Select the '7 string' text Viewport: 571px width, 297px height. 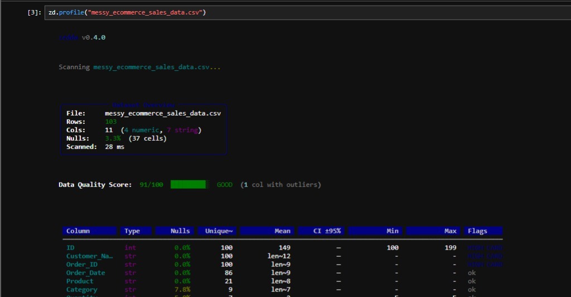[x=182, y=130]
